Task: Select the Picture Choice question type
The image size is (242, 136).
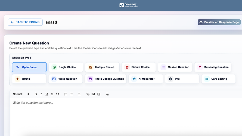Action: click(x=139, y=67)
